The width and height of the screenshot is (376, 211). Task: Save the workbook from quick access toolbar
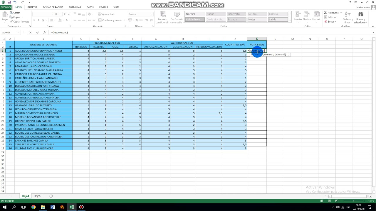pyautogui.click(x=9, y=2)
